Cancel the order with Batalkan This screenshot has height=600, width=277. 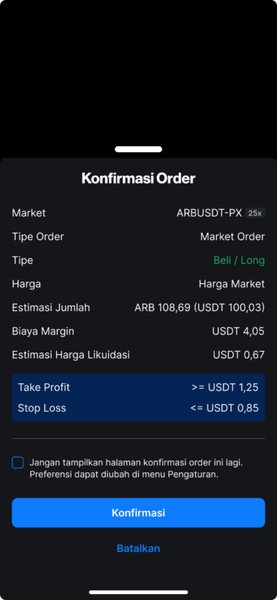pyautogui.click(x=138, y=548)
